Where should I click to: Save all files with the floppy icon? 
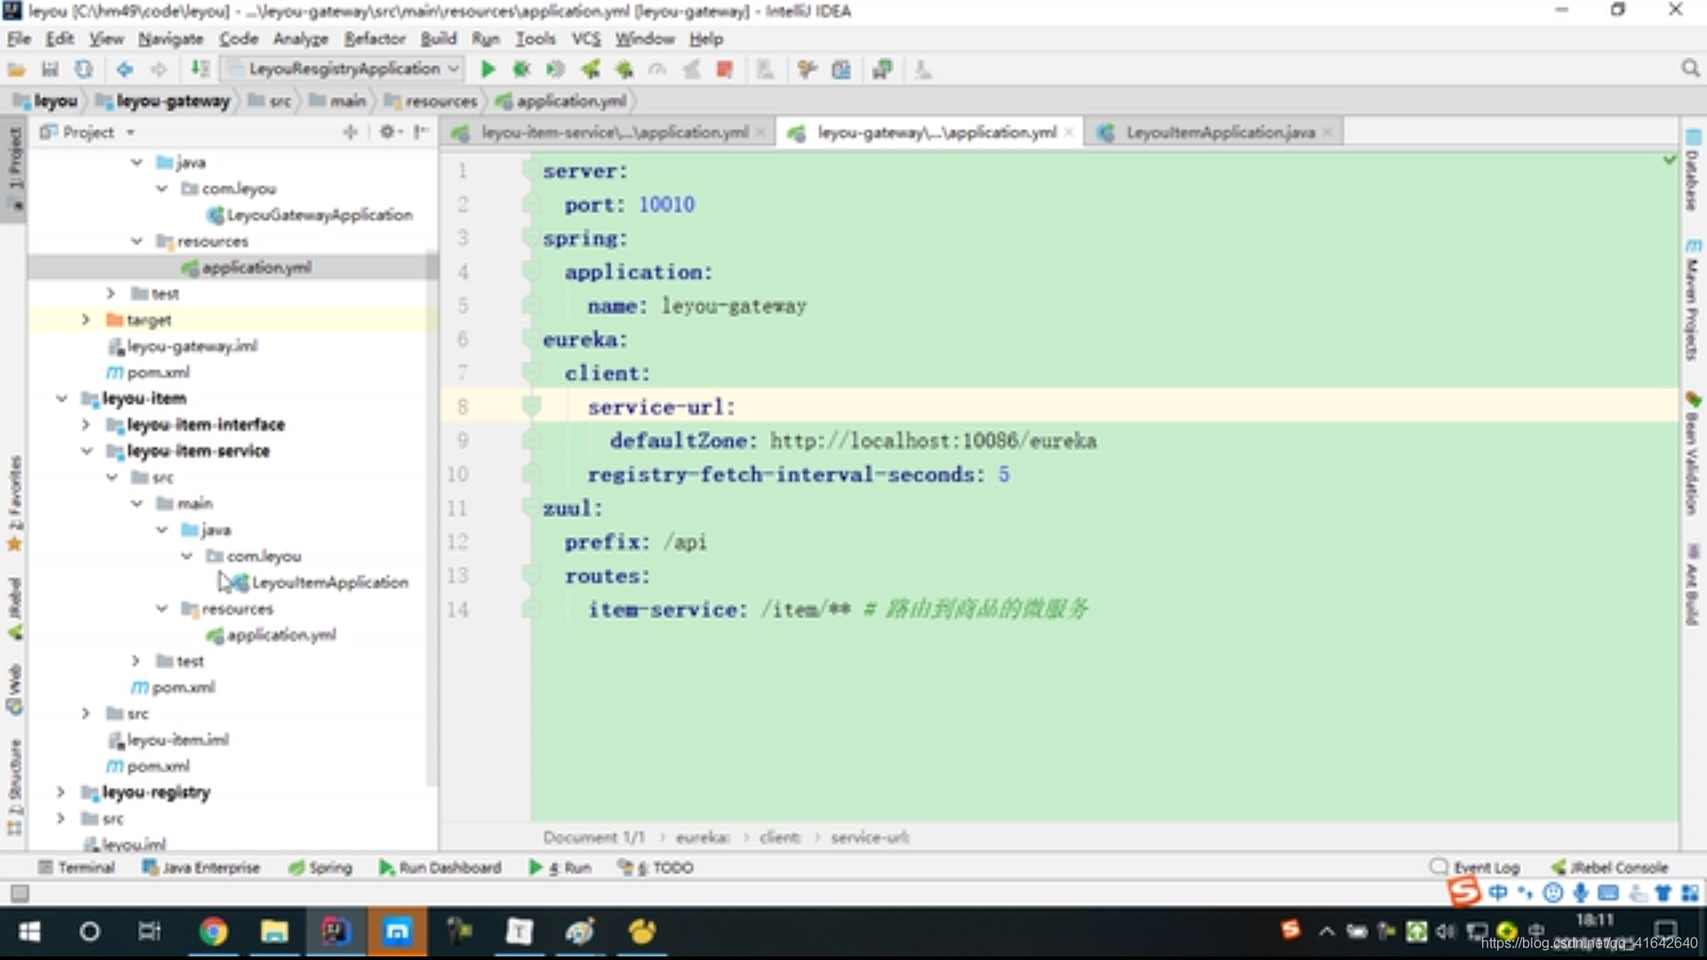pyautogui.click(x=50, y=69)
